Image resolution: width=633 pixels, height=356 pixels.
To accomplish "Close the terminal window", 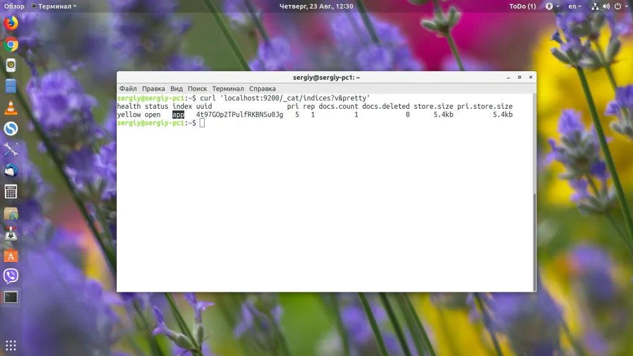I will click(531, 77).
